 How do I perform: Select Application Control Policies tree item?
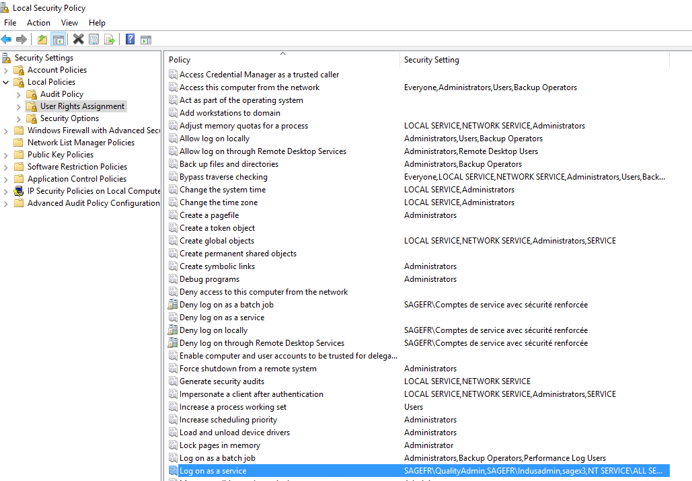click(x=77, y=179)
